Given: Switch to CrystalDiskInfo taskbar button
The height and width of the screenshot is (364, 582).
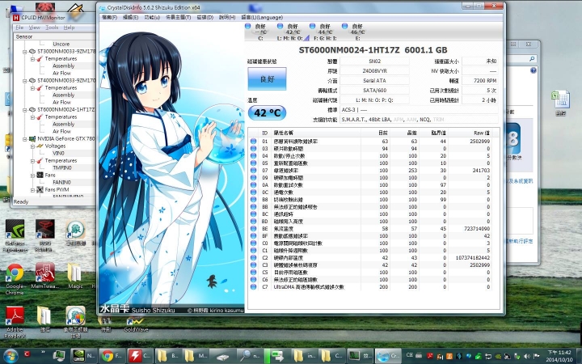Looking at the screenshot, I should [387, 355].
